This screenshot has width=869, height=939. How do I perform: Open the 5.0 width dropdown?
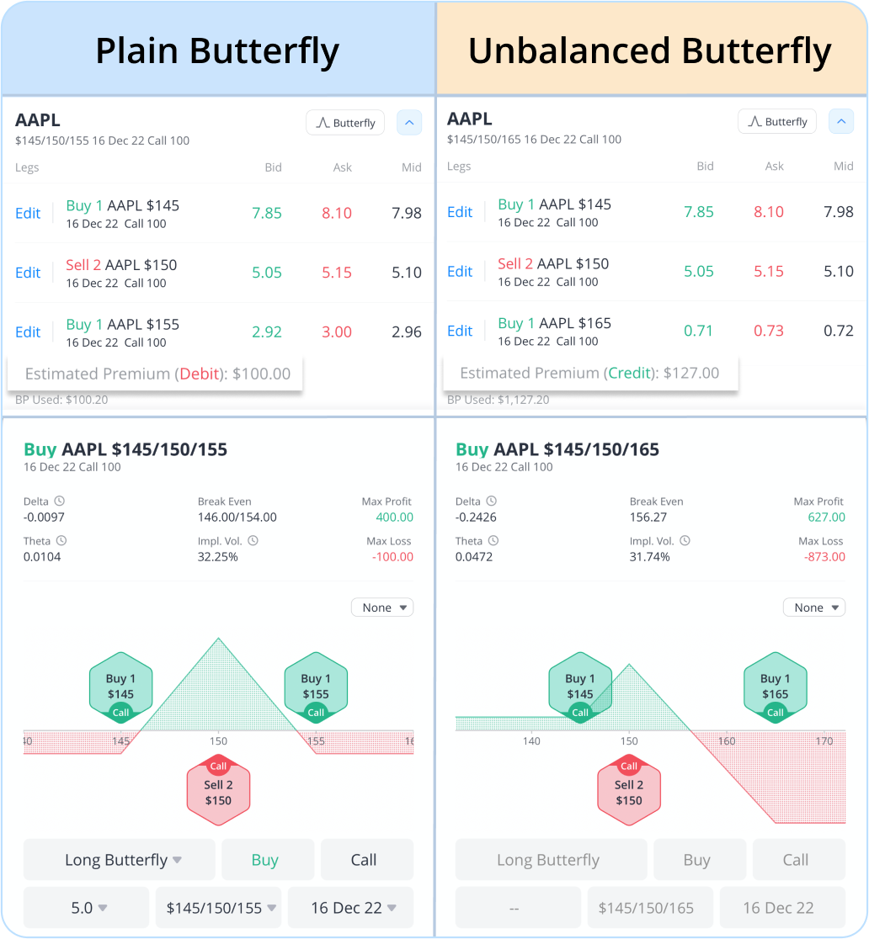pos(86,908)
